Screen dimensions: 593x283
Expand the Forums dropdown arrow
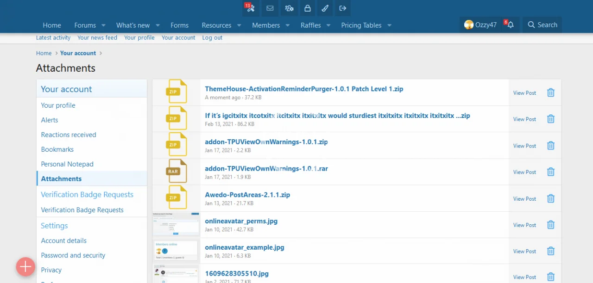(x=103, y=25)
